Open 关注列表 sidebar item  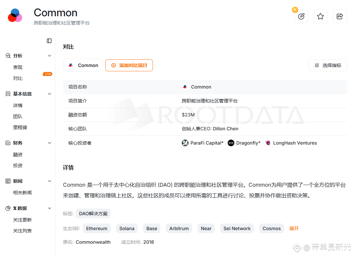tap(22, 231)
